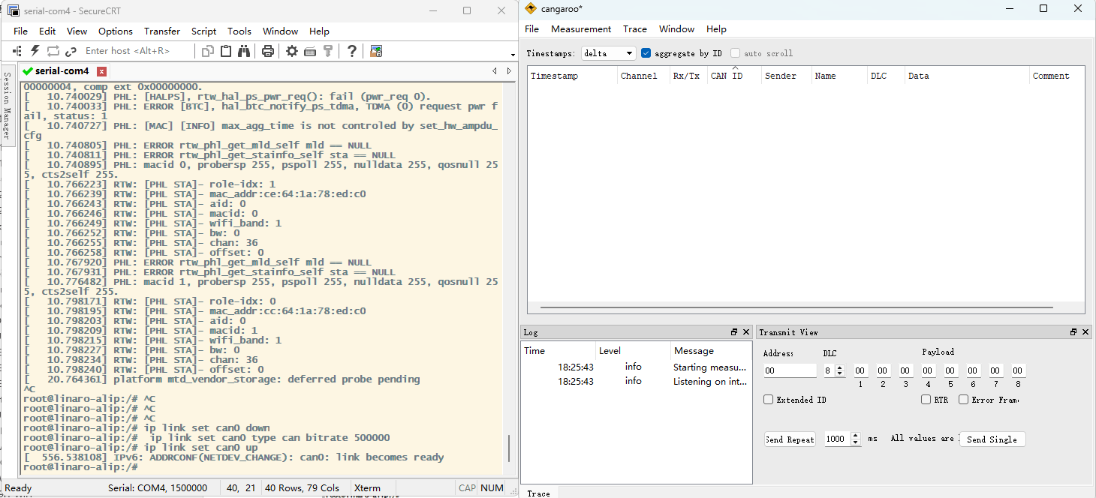1096x498 pixels.
Task: Check the Error Frame checkbox
Action: point(963,400)
